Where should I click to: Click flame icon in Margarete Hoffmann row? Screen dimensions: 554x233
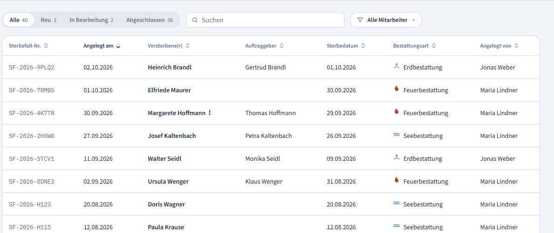tap(397, 112)
